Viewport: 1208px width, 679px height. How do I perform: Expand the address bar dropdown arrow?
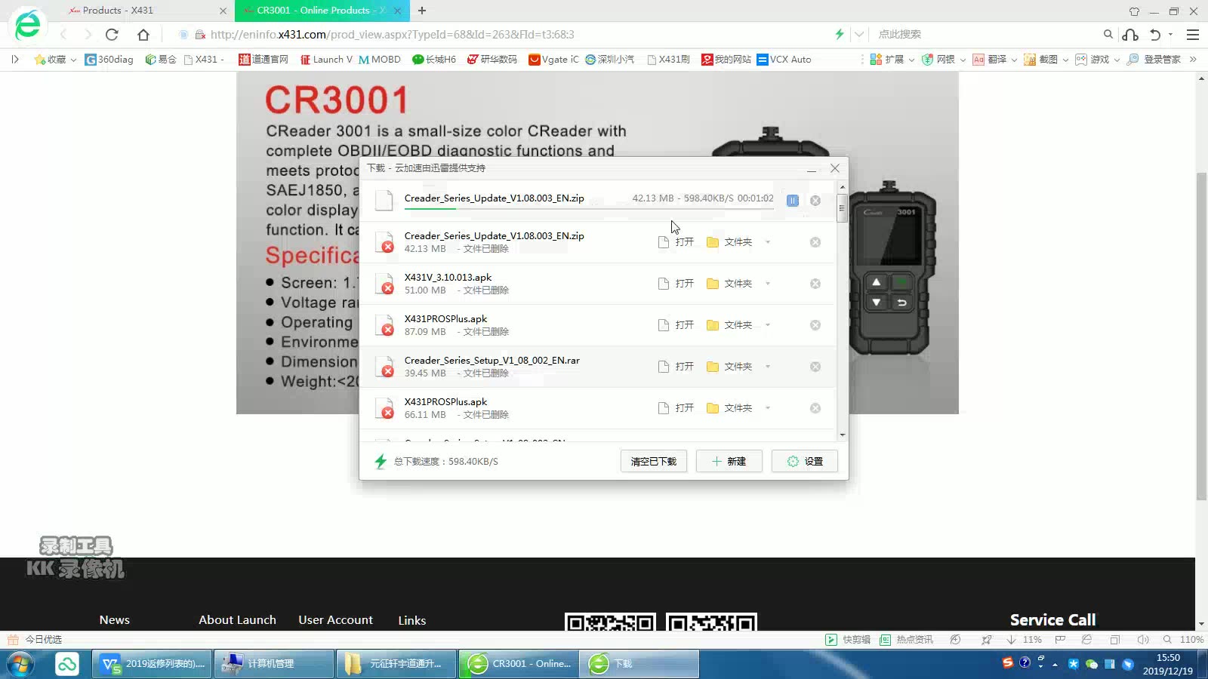click(859, 34)
